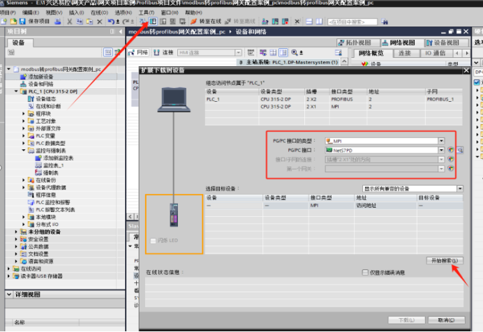Open the 编辑(E) menu
483x332 pixels.
coord(31,13)
